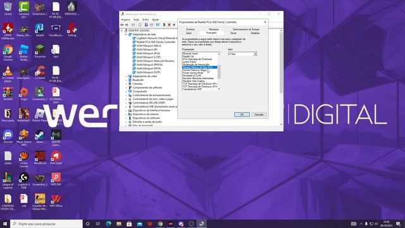Open File Explorer from the taskbar
Image resolution: width=405 pixels, height=228 pixels.
point(119,224)
